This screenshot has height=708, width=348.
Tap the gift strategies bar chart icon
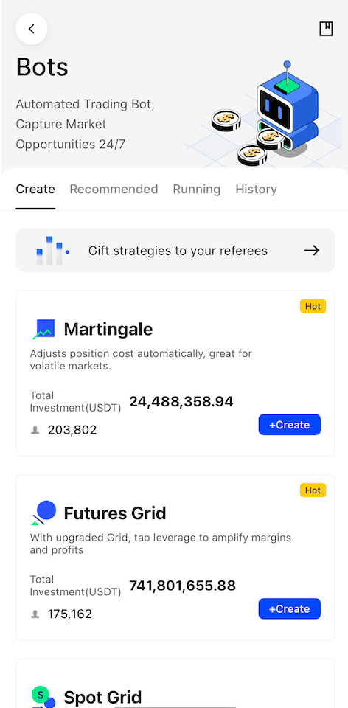[x=52, y=251]
